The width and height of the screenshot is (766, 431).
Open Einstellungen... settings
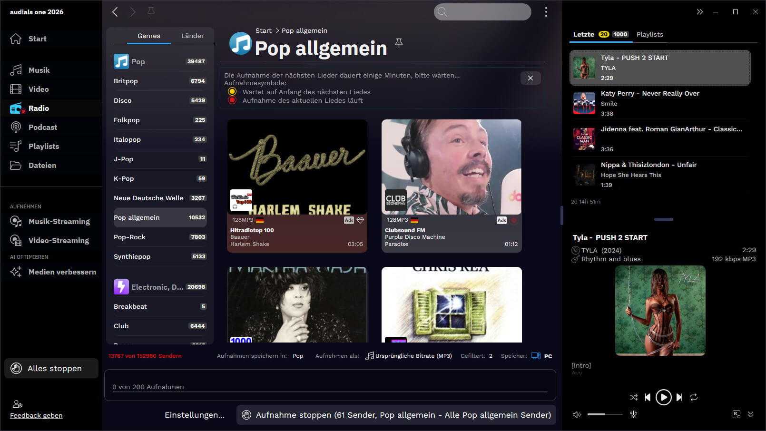[x=195, y=415]
